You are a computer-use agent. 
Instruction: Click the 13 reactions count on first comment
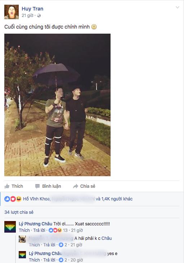65,230
